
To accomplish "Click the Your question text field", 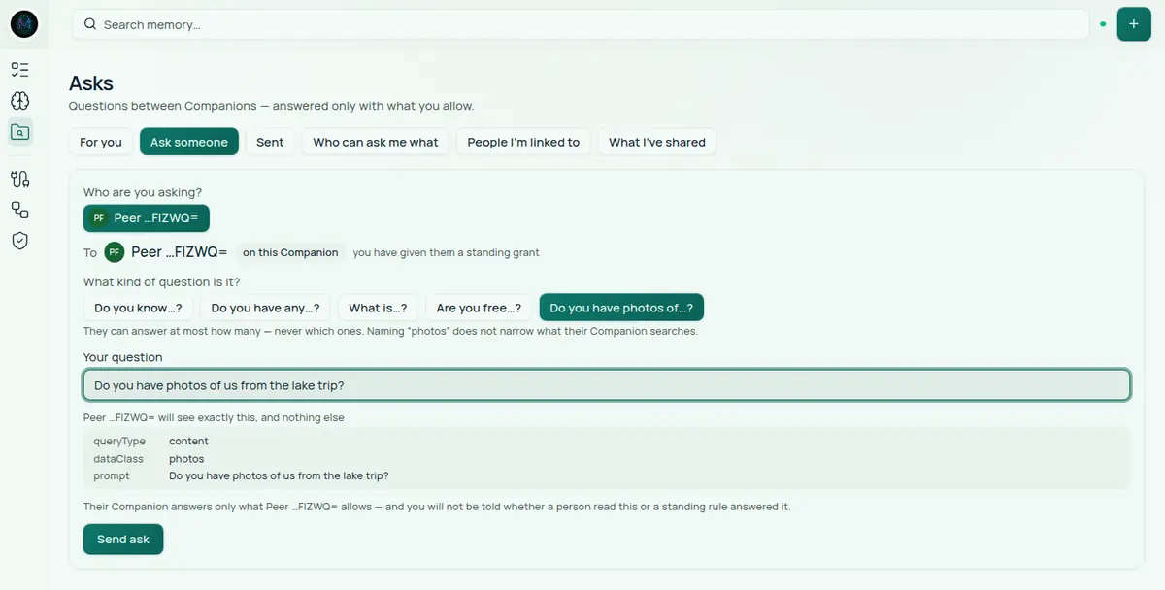I will [x=607, y=385].
